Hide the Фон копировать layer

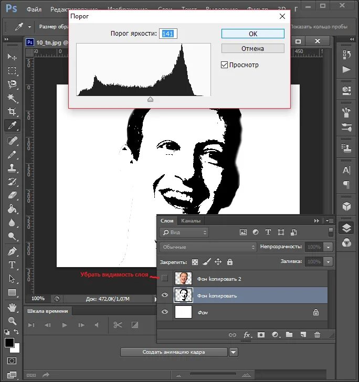coord(165,295)
